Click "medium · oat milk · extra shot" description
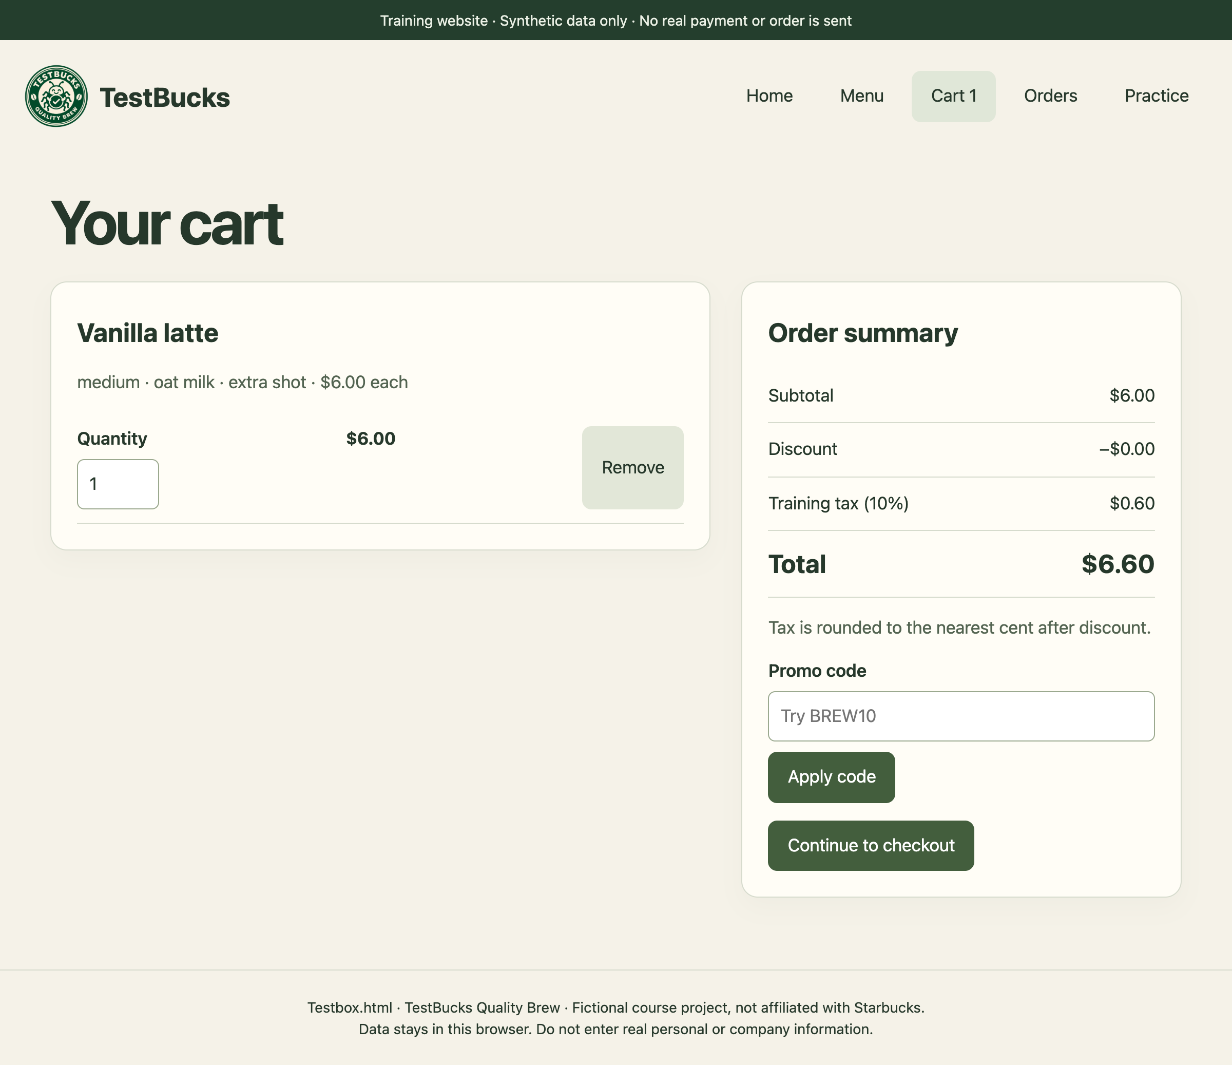The width and height of the screenshot is (1232, 1065). [191, 383]
